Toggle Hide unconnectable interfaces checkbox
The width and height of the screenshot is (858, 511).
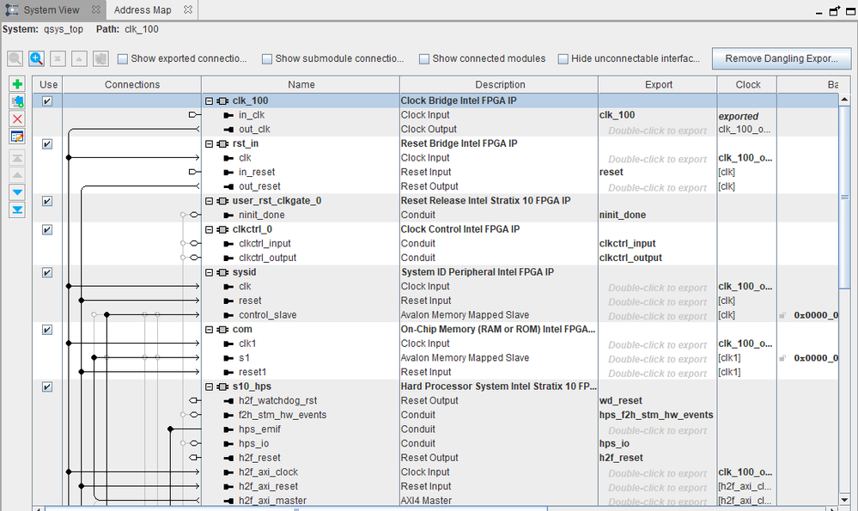563,59
